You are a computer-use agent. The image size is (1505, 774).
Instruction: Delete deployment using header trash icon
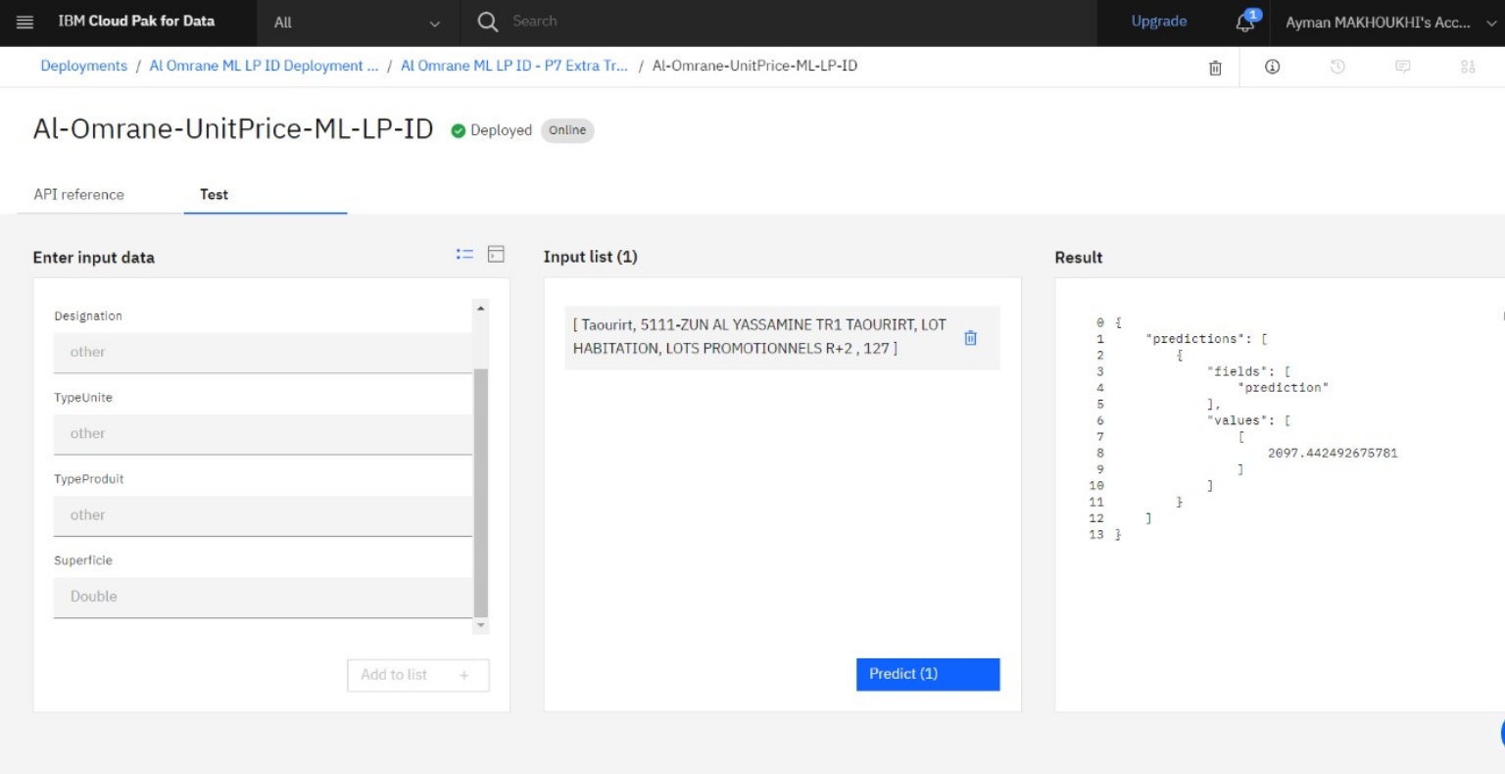point(1215,68)
